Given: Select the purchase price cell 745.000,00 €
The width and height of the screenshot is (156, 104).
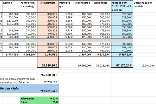Looking at the screenshot, I should [x=48, y=75].
